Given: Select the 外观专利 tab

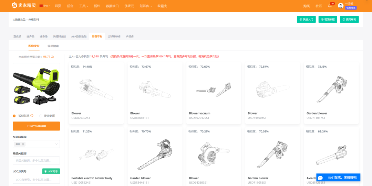Looking at the screenshot, I should [x=97, y=36].
